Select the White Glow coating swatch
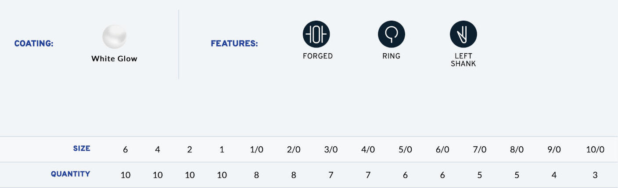This screenshot has width=618, height=188. pos(114,36)
